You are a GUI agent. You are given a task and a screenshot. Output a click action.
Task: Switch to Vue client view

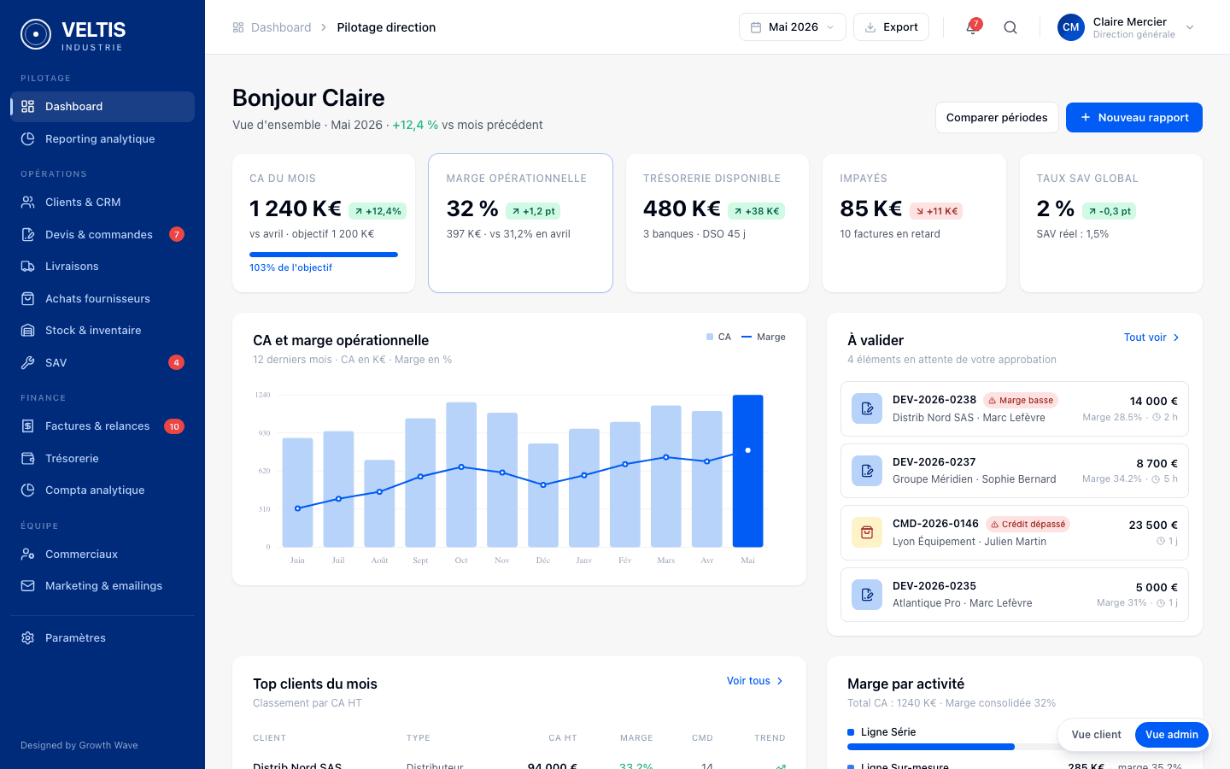(x=1096, y=735)
